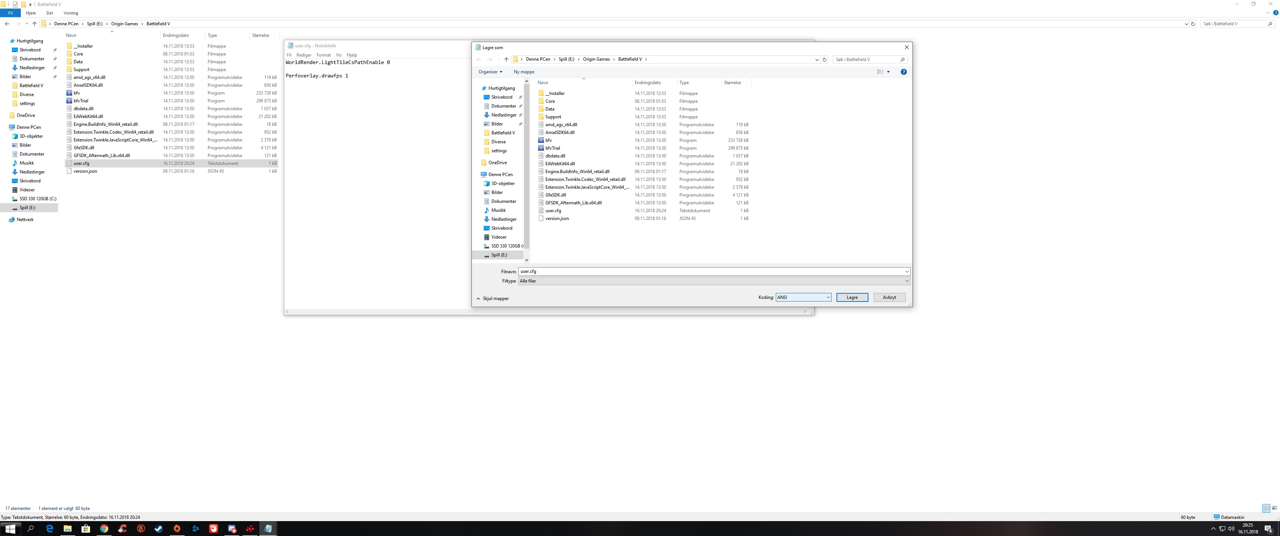Click Ny mappe in the Lagre som dialog

click(x=524, y=72)
